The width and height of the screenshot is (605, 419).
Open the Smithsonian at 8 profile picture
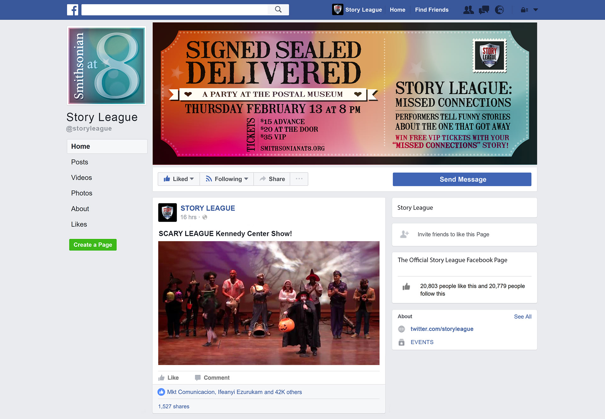tap(107, 66)
